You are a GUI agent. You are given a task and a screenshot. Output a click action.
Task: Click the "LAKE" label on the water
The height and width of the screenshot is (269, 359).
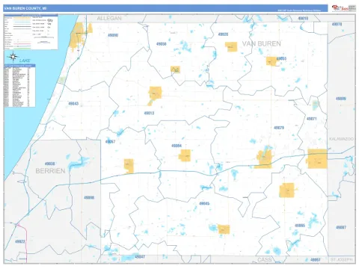(25, 61)
